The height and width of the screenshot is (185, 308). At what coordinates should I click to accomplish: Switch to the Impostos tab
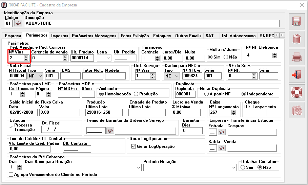pos(60,36)
